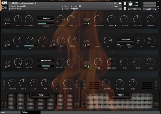Viewport: 161px width, 114px height.
Task: Load next instrument with right arrow
Action: point(111,3)
